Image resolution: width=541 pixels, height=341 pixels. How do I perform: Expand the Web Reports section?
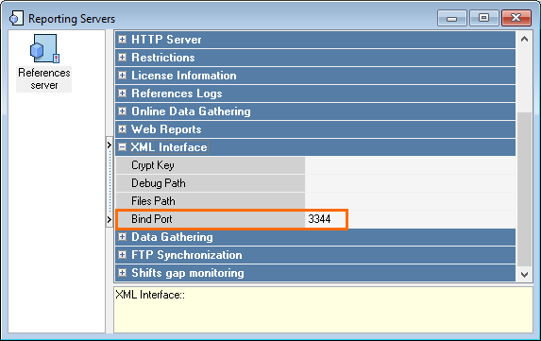[x=123, y=129]
